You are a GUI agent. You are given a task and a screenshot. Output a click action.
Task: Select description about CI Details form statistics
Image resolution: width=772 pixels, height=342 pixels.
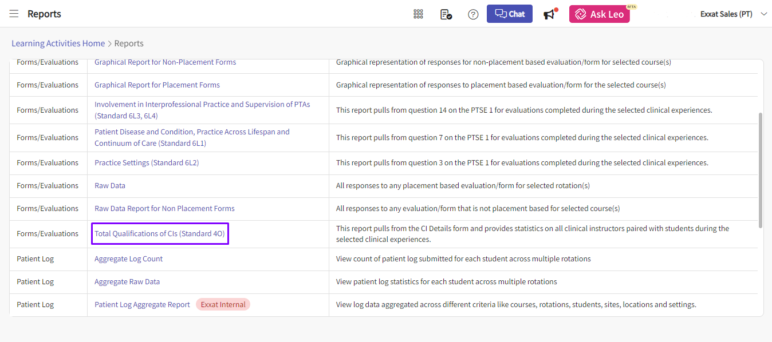tap(533, 233)
